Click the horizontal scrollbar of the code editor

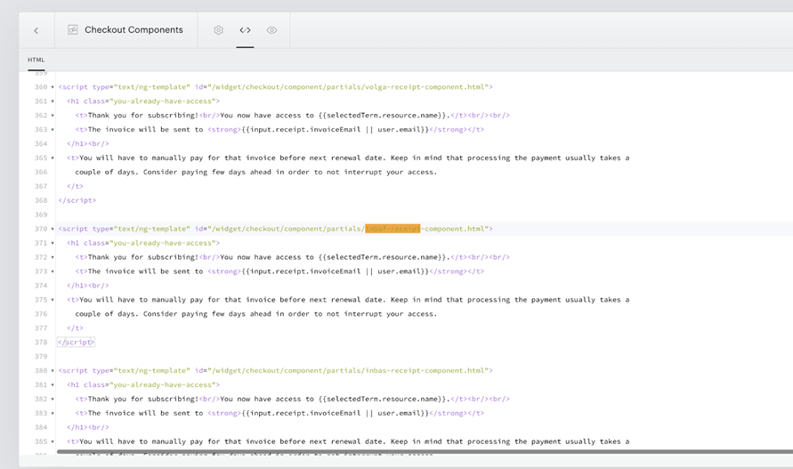pos(425,452)
